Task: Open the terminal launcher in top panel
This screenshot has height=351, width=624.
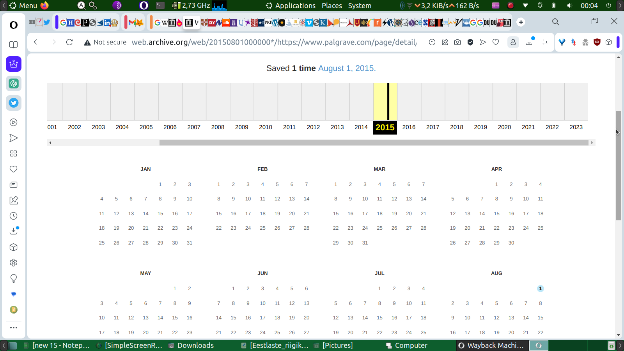Action: click(x=160, y=5)
